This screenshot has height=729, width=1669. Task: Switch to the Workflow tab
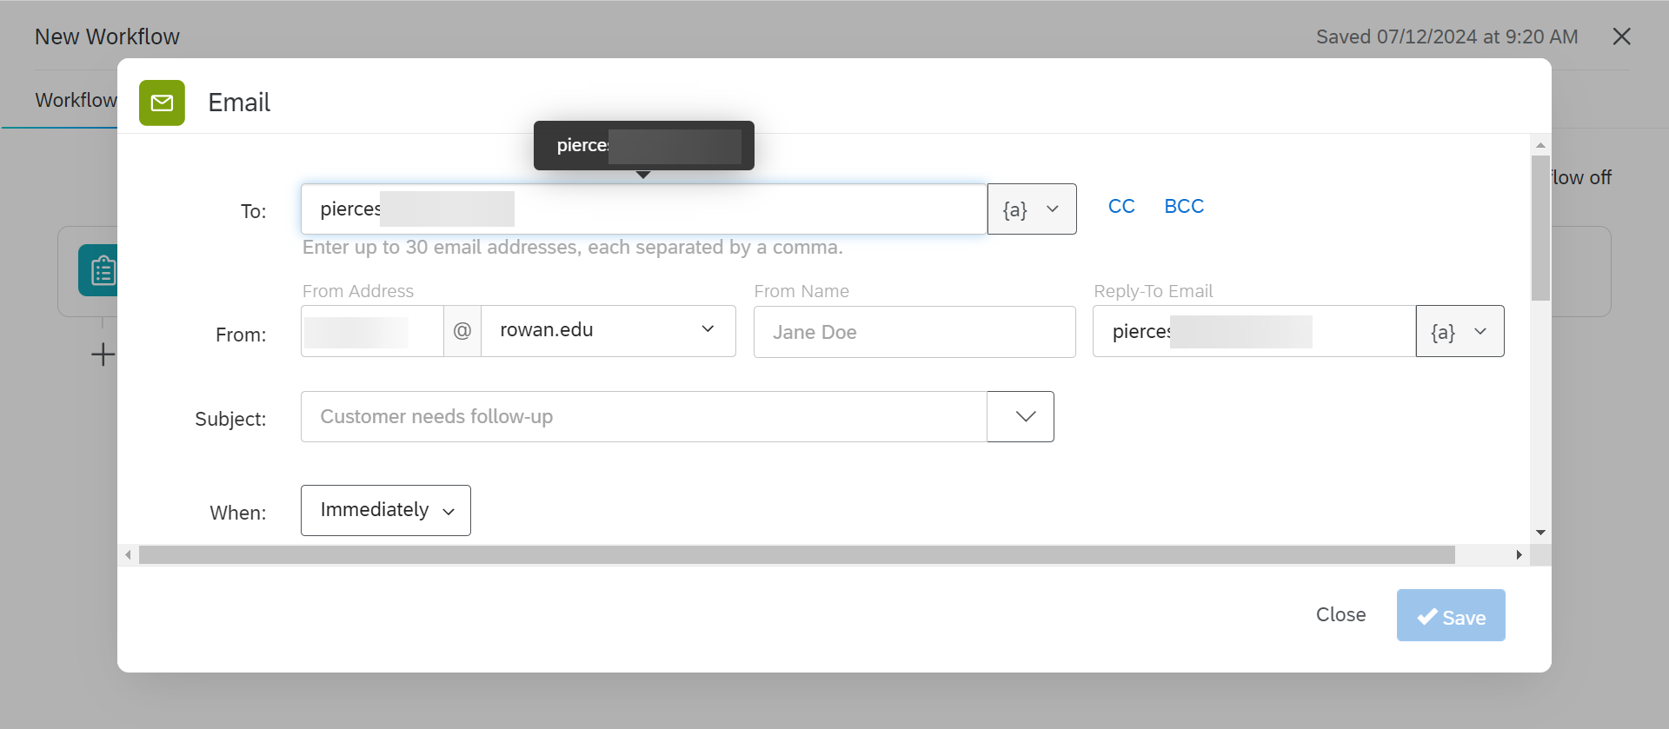point(76,101)
